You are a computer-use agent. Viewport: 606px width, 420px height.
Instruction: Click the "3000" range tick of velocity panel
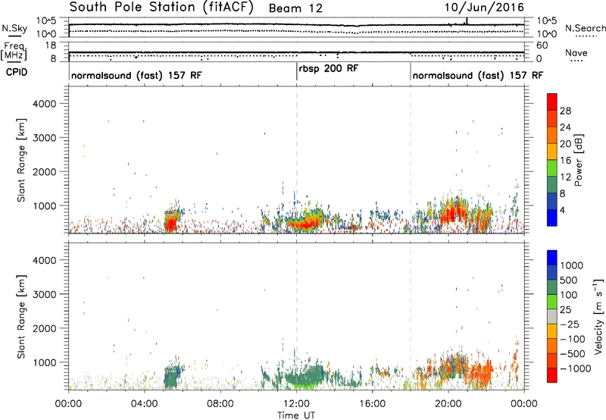click(x=45, y=294)
